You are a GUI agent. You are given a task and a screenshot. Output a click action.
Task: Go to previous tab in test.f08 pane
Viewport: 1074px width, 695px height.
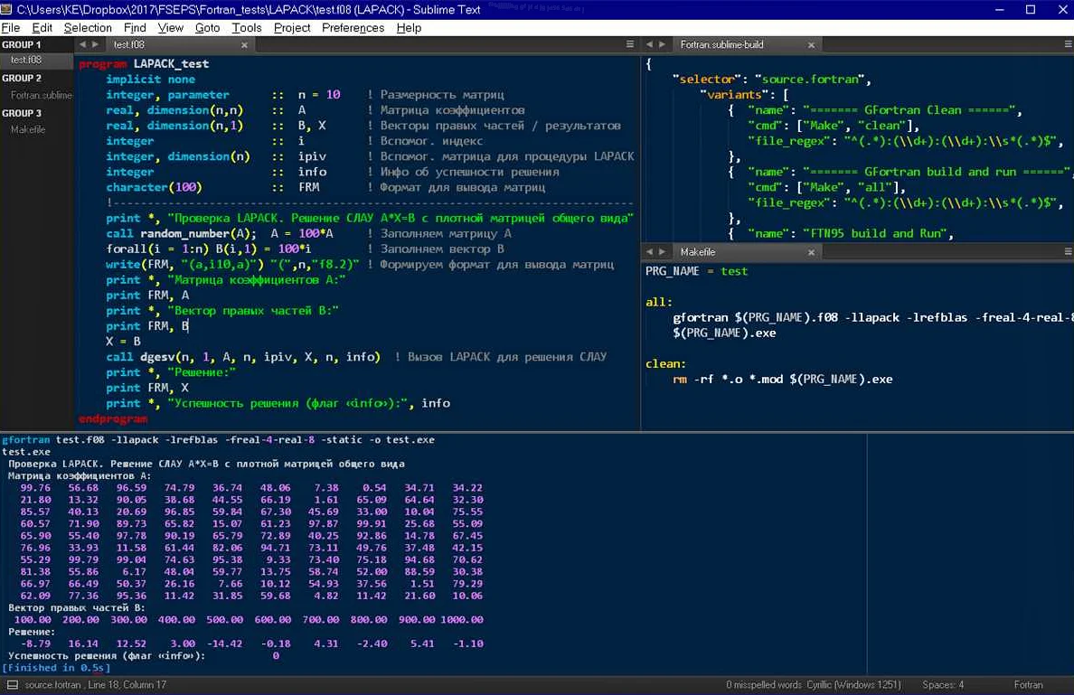point(82,44)
